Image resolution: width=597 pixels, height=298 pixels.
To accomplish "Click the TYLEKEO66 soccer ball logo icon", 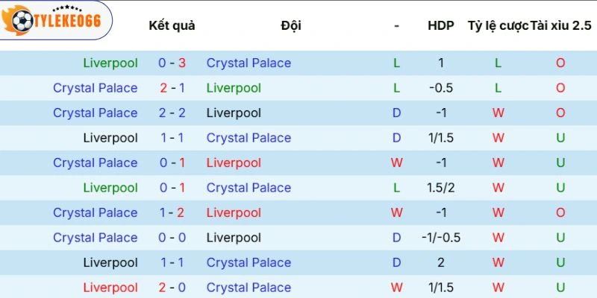I will (21, 22).
